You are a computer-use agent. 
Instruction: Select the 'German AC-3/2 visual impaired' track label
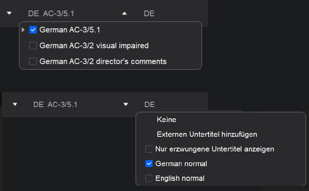click(94, 46)
